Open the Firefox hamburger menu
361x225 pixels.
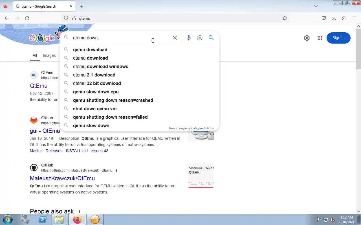tap(354, 18)
